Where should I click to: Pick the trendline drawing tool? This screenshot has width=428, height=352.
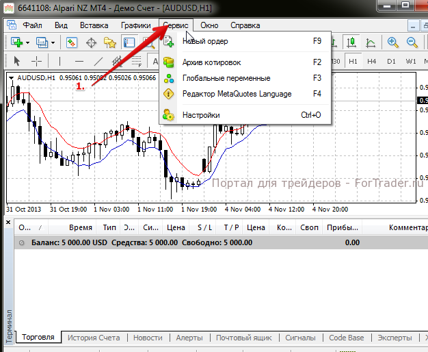(98, 61)
